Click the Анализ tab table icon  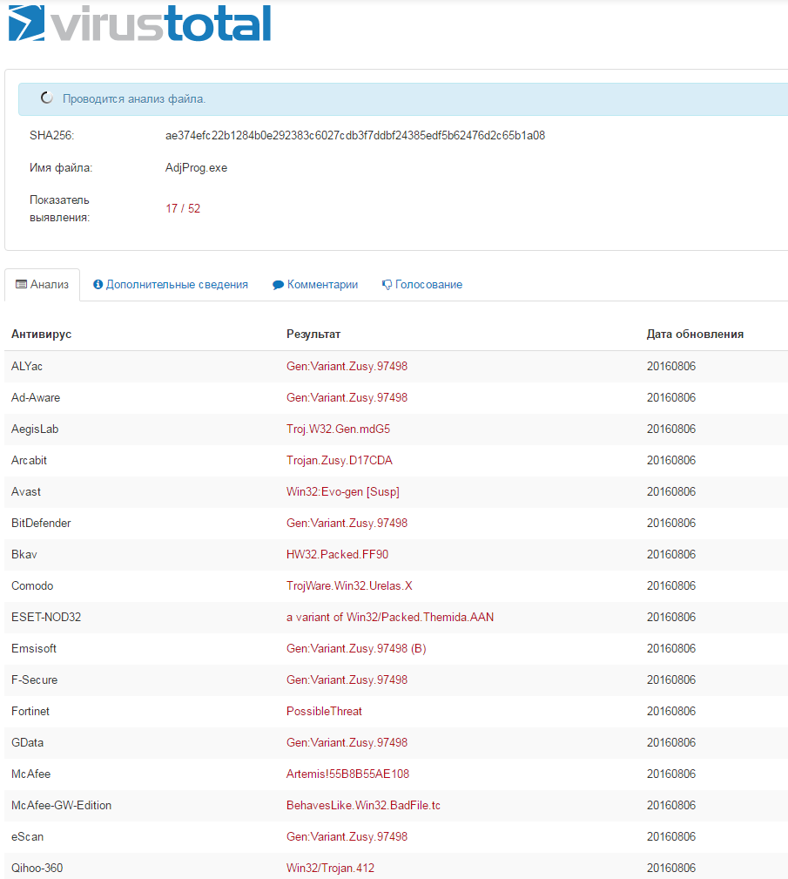pos(21,284)
